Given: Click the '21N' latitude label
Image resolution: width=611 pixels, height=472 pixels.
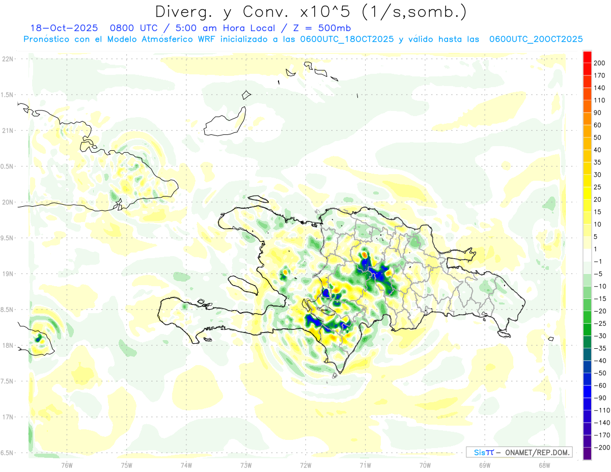Looking at the screenshot, I should (7, 131).
